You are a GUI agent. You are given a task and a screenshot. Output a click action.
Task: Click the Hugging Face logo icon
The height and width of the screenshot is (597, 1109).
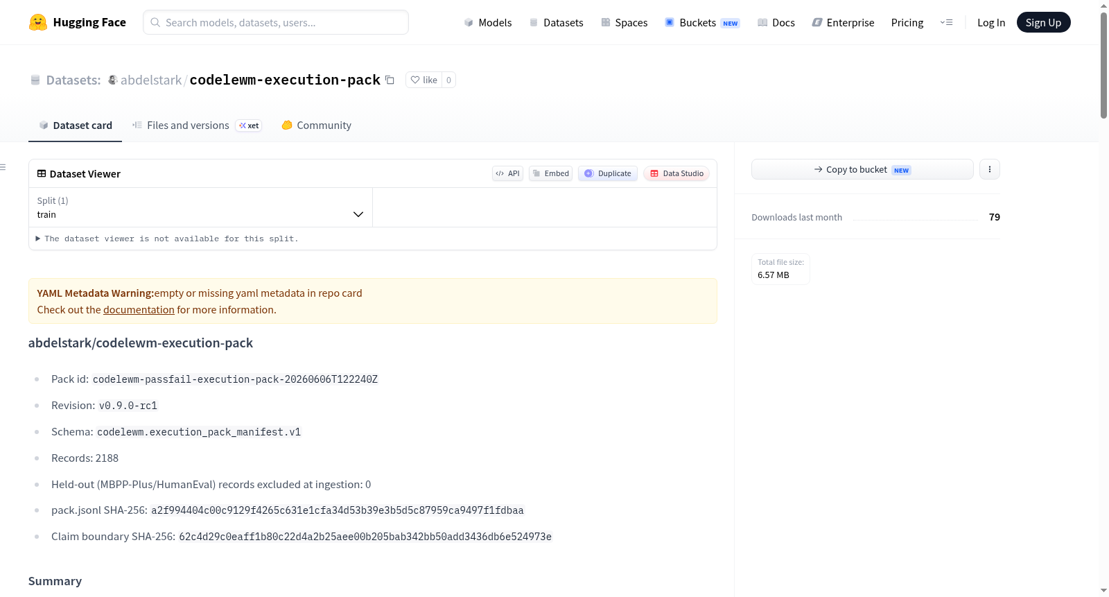tap(38, 22)
